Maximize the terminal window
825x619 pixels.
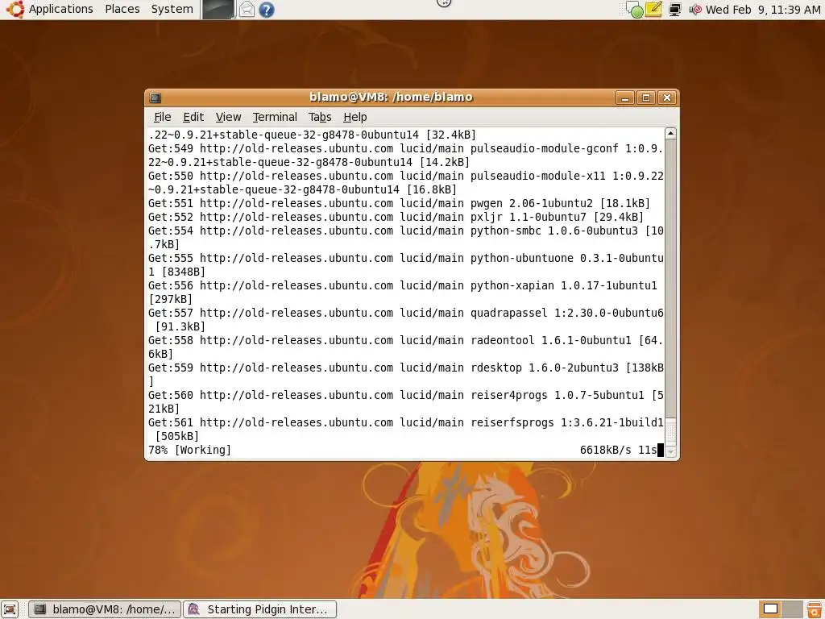point(646,98)
